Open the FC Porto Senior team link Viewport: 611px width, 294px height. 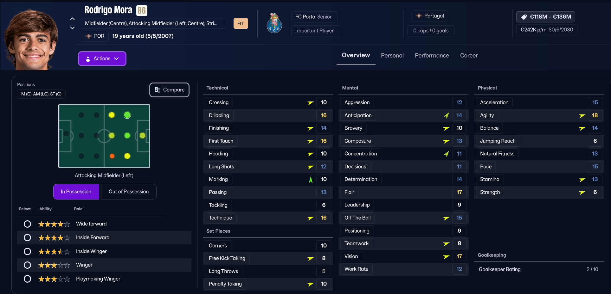[314, 17]
